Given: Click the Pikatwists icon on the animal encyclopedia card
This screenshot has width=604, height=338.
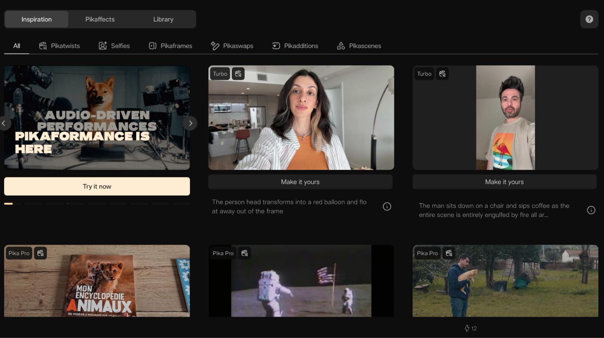Looking at the screenshot, I should point(40,253).
